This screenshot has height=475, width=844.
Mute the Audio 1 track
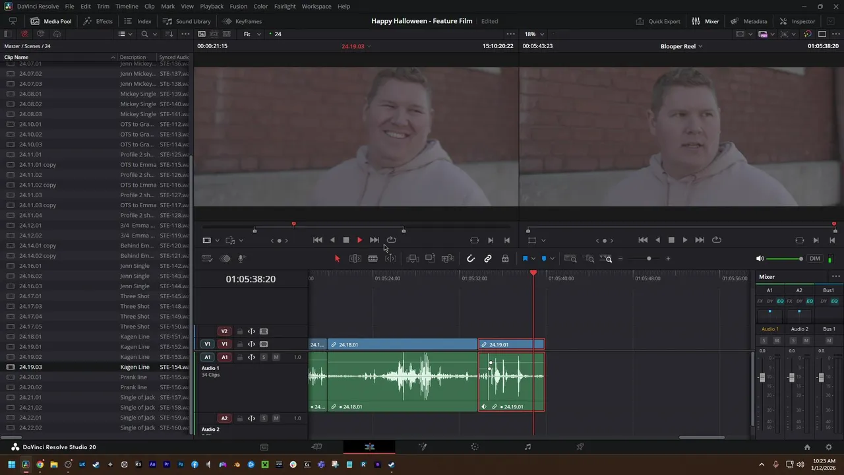pos(276,357)
